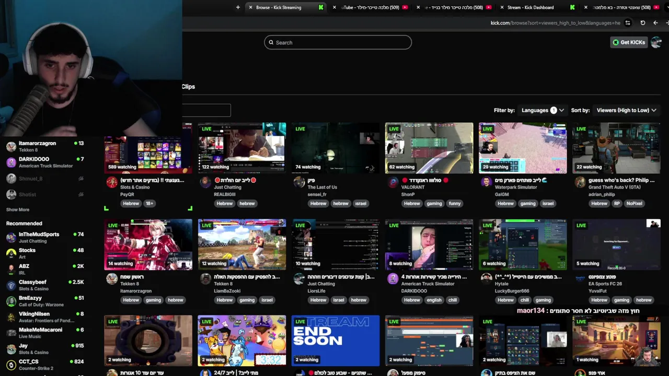Close the Stream - Kick Dashboard tab
This screenshot has height=376, width=669.
click(502, 7)
